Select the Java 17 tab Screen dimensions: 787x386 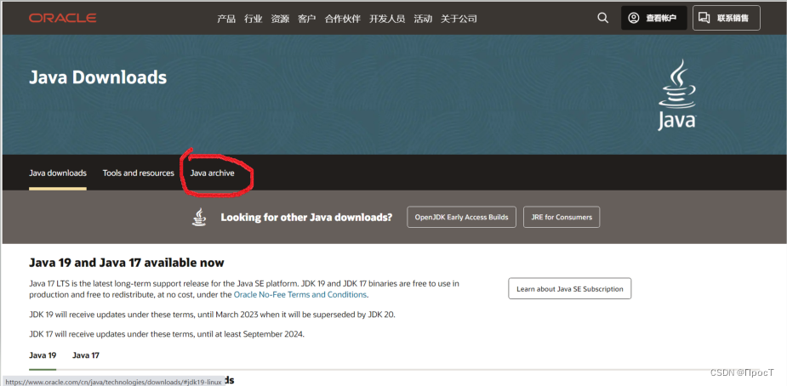(x=86, y=355)
